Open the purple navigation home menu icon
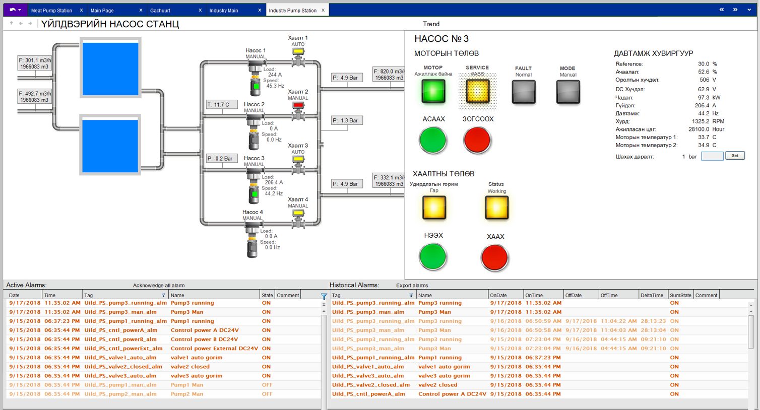760x410 pixels. click(x=15, y=10)
